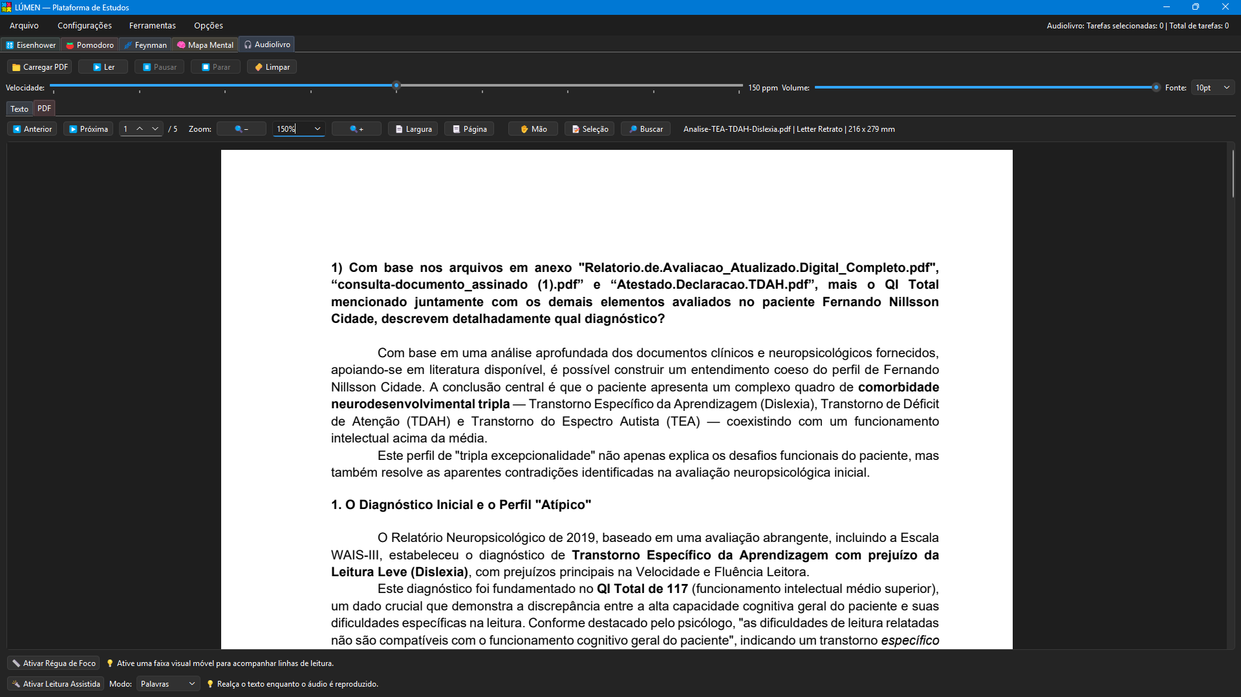Fit page to width with Largura
This screenshot has height=697, width=1241.
coord(413,129)
